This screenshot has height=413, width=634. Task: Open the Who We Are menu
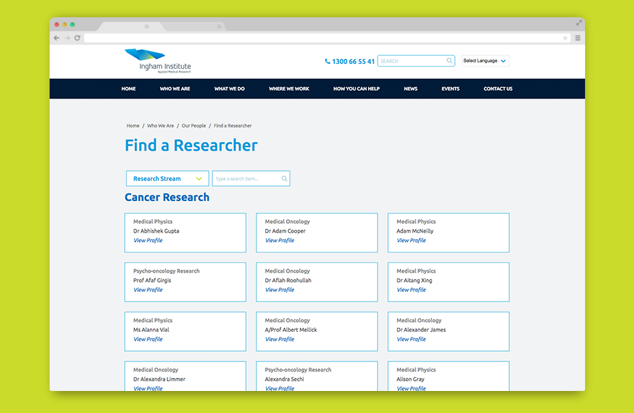[175, 89]
